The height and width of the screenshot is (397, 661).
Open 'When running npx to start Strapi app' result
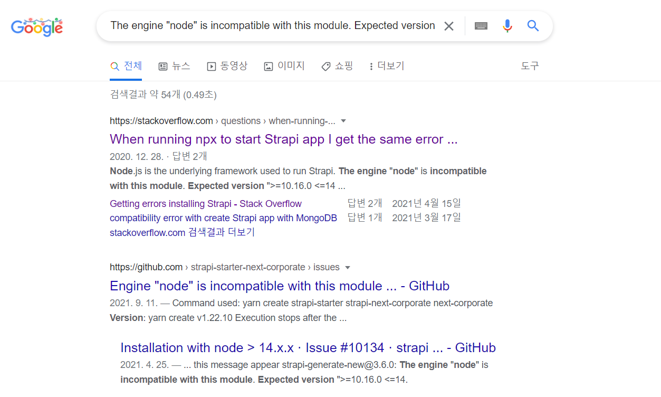[284, 139]
